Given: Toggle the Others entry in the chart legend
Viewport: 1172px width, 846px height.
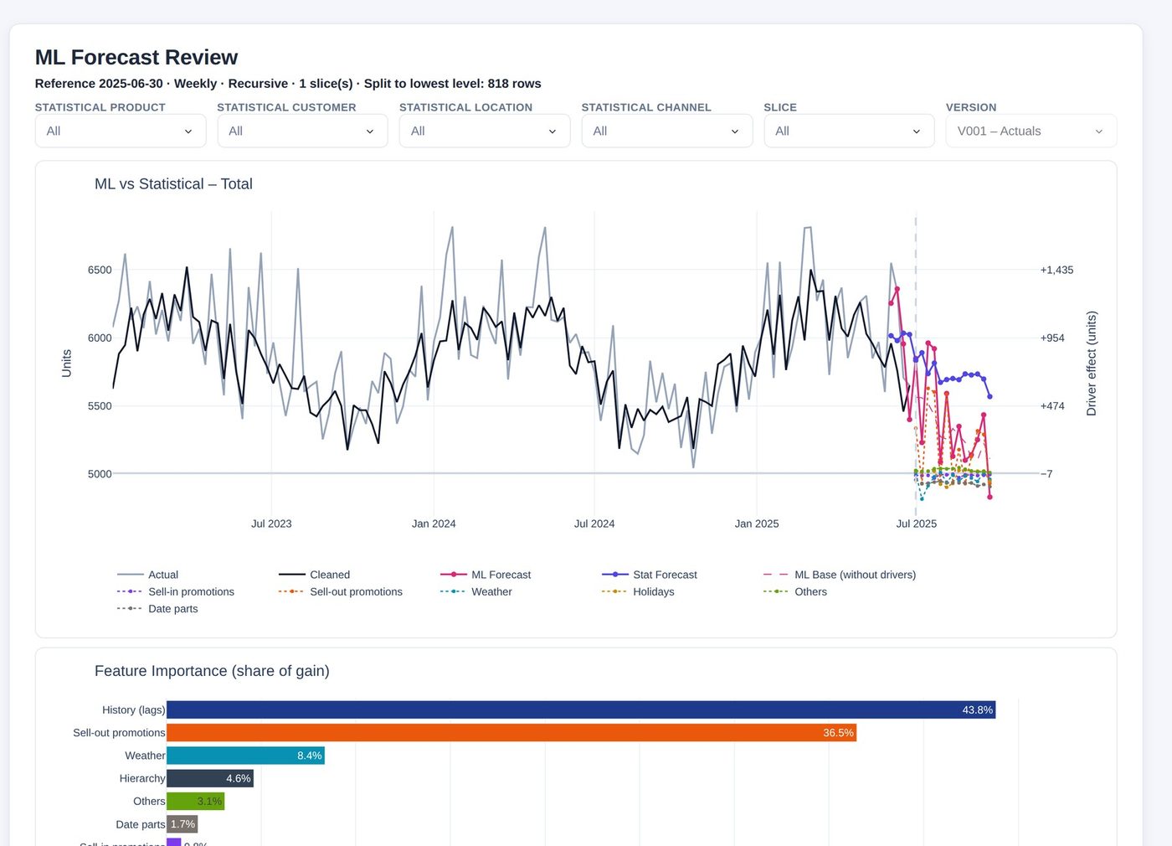Looking at the screenshot, I should tap(795, 591).
